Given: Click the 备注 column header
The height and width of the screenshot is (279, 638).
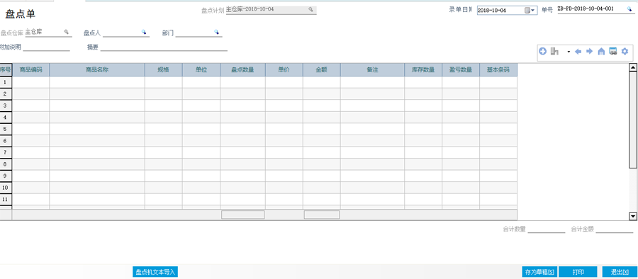Looking at the screenshot, I should point(372,70).
